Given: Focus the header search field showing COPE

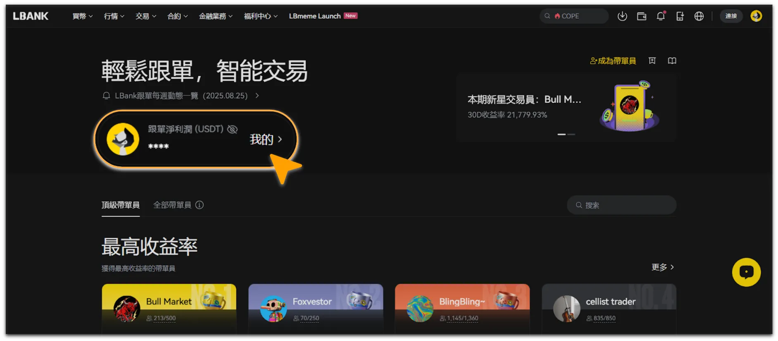Looking at the screenshot, I should pos(574,16).
